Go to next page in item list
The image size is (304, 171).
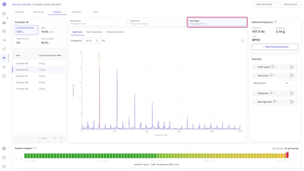(x=61, y=138)
